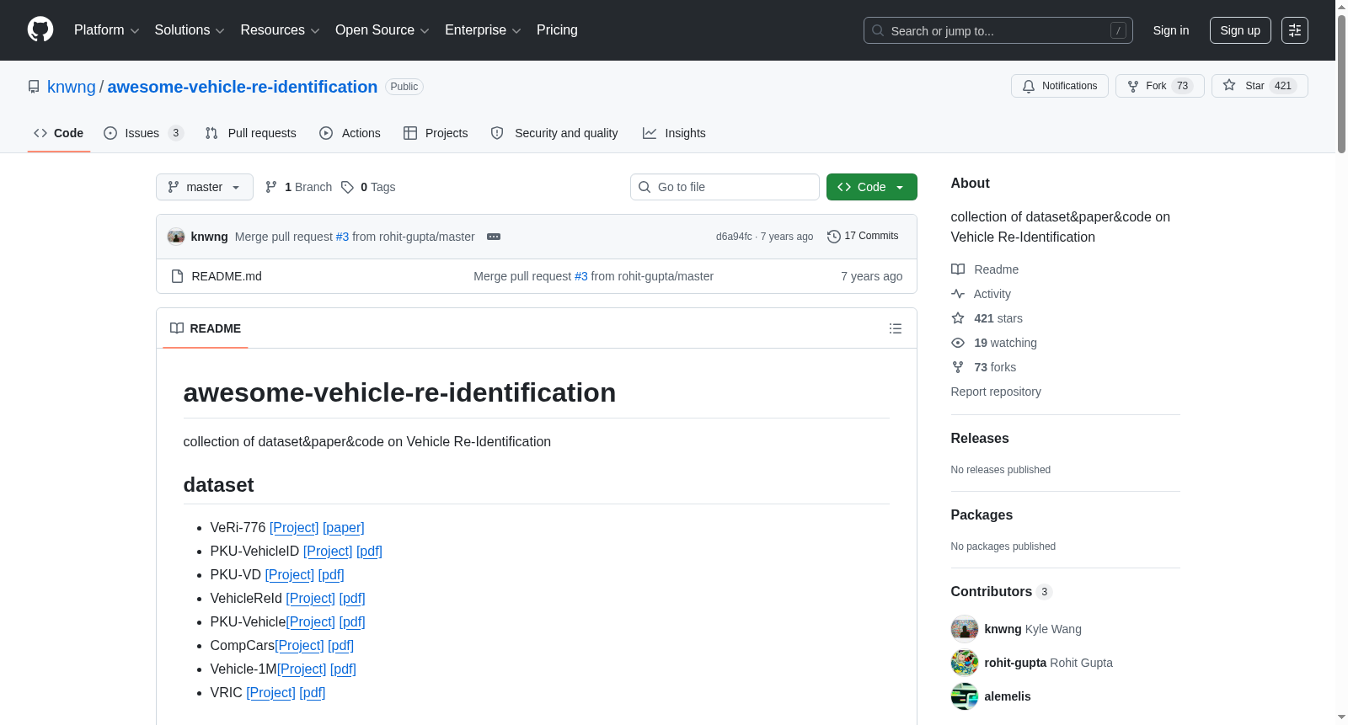1348x725 pixels.
Task: Open the Projects tab
Action: [x=436, y=133]
